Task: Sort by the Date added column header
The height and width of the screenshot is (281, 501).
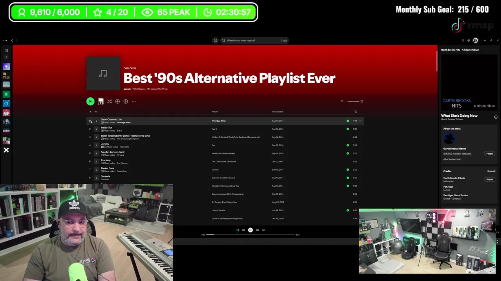Action: tap(278, 112)
